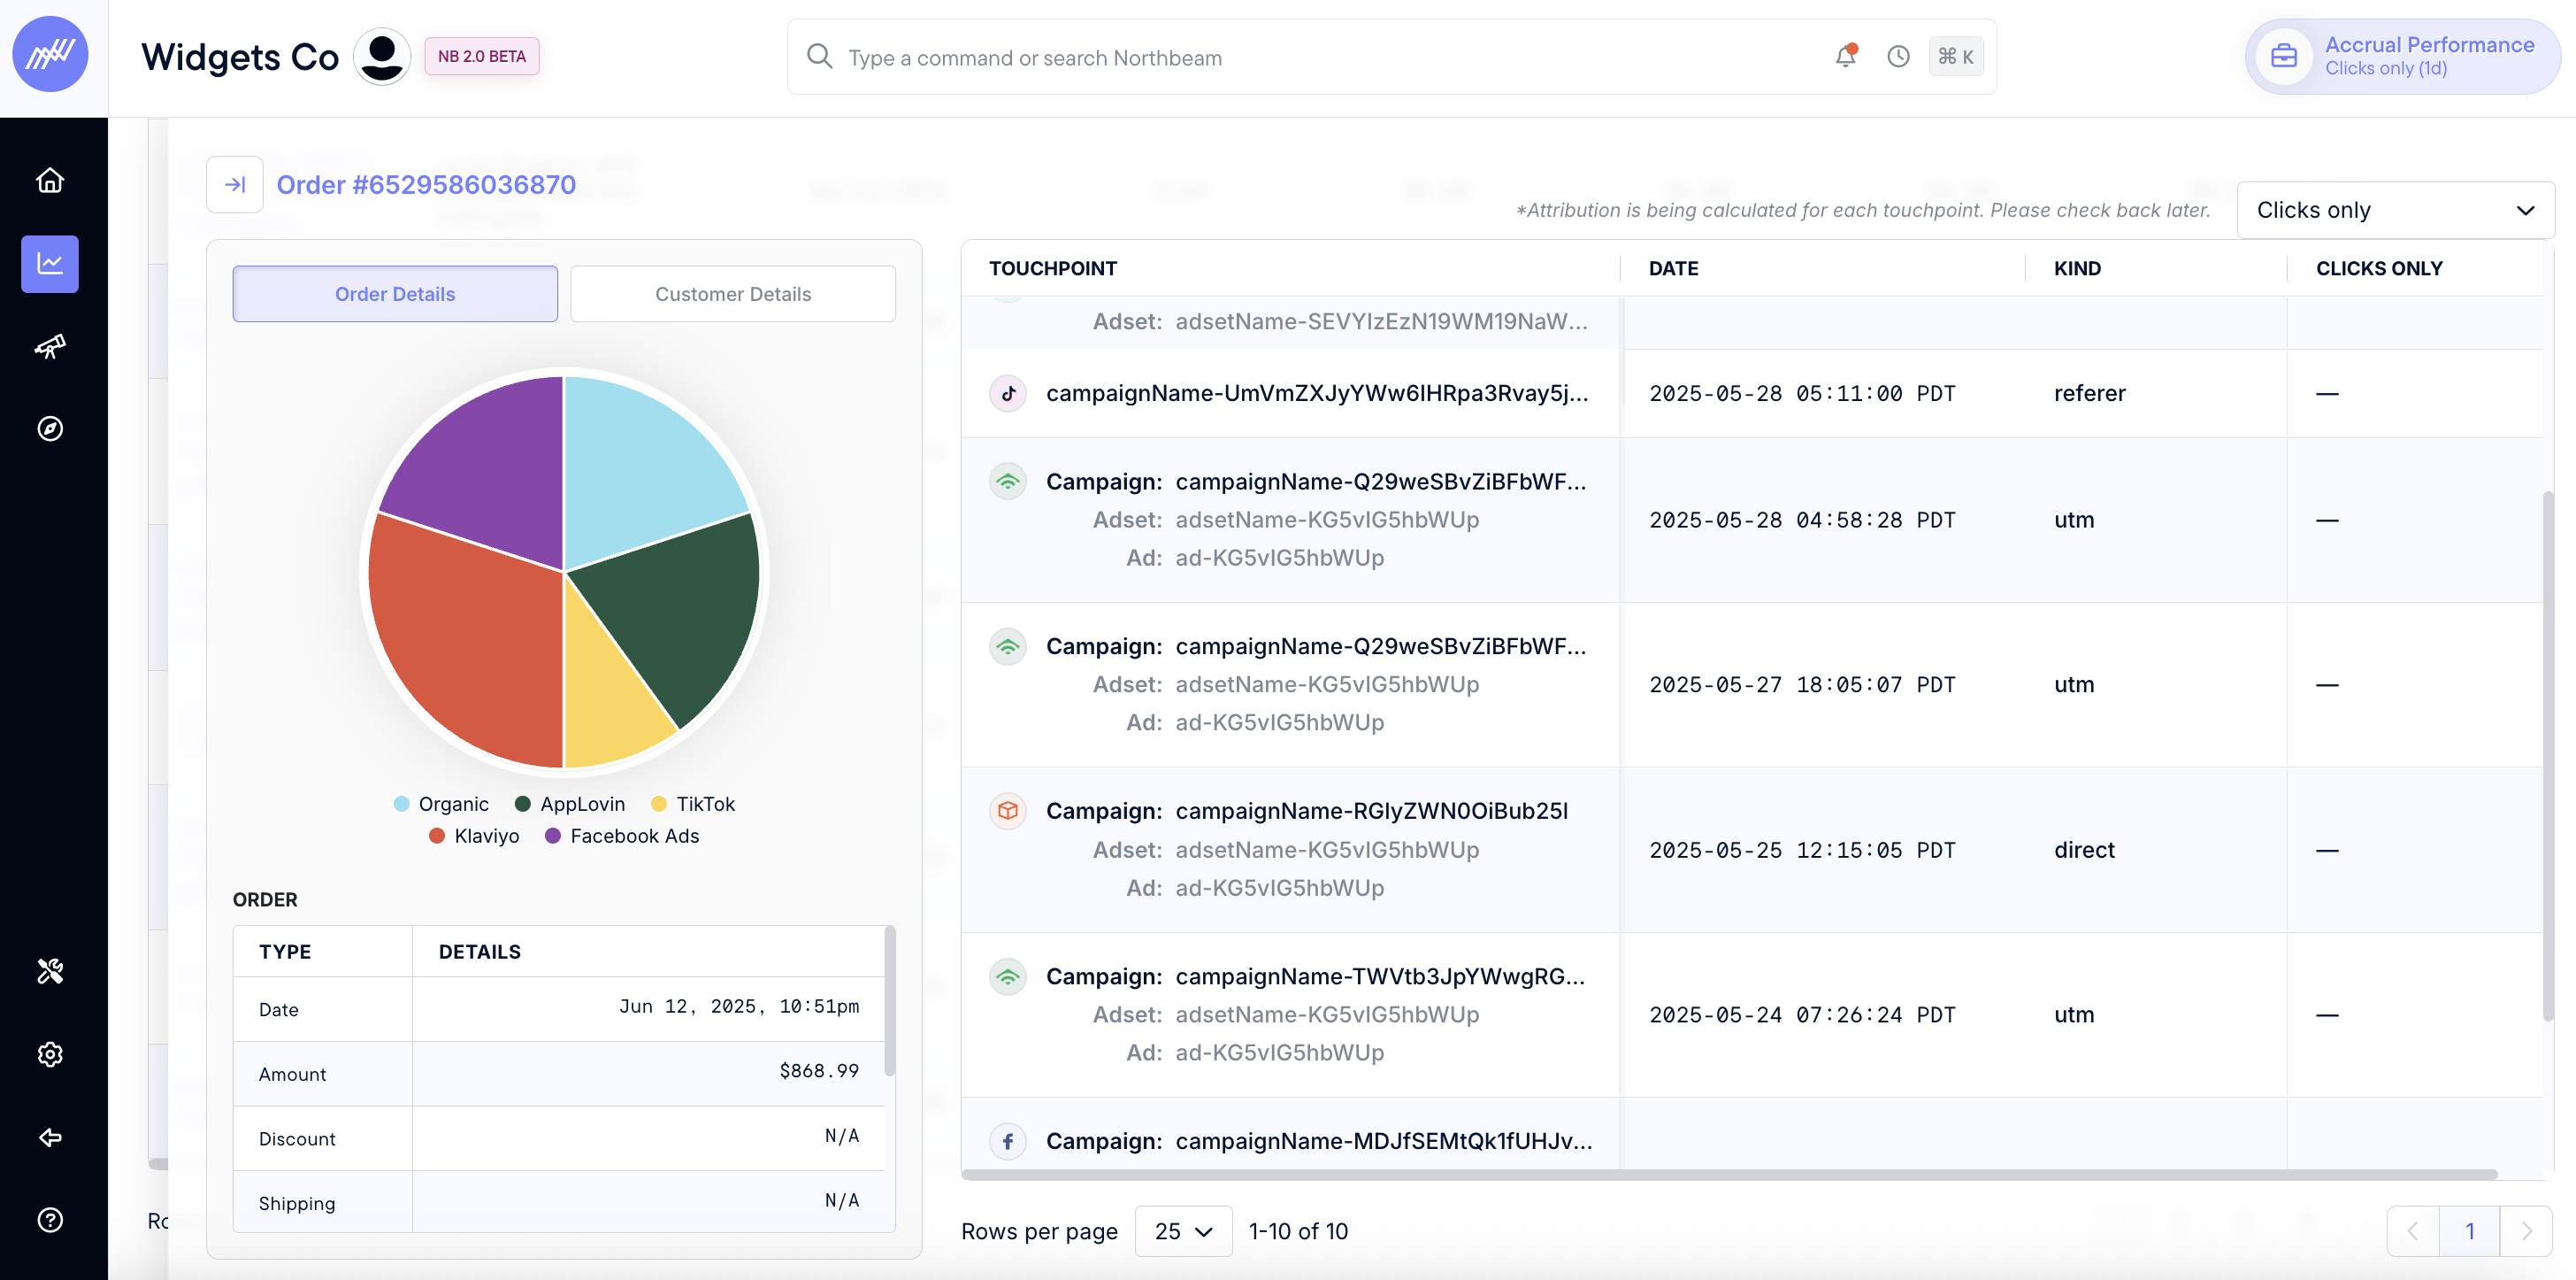
Task: Click the TikTok campaignName-UmVmZXJyYWw6 touchpoint
Action: tap(1317, 392)
